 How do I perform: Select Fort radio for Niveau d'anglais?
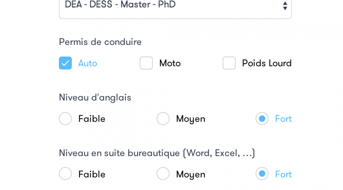coord(262,118)
